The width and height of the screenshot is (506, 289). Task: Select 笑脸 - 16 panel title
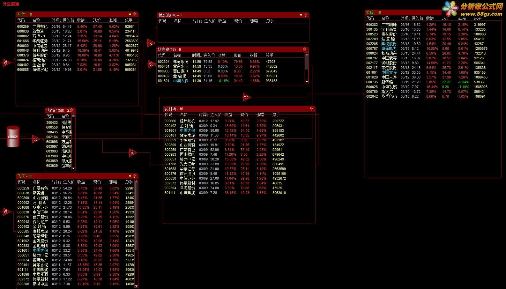click(x=374, y=12)
